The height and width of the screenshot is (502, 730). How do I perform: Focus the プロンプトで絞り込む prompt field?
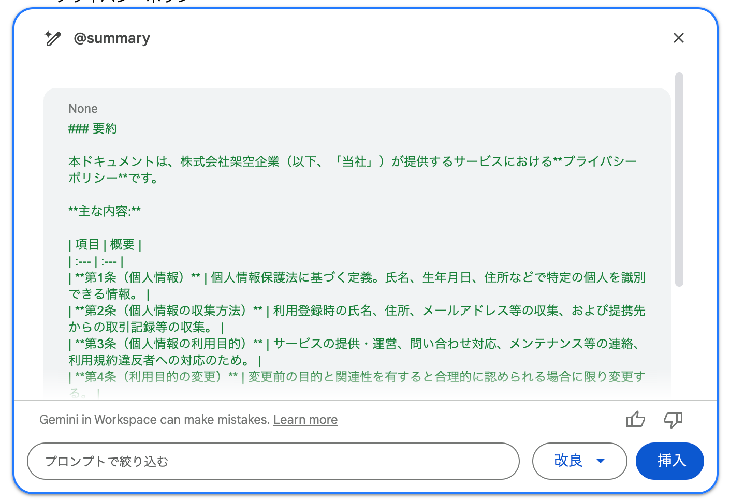coord(273,461)
